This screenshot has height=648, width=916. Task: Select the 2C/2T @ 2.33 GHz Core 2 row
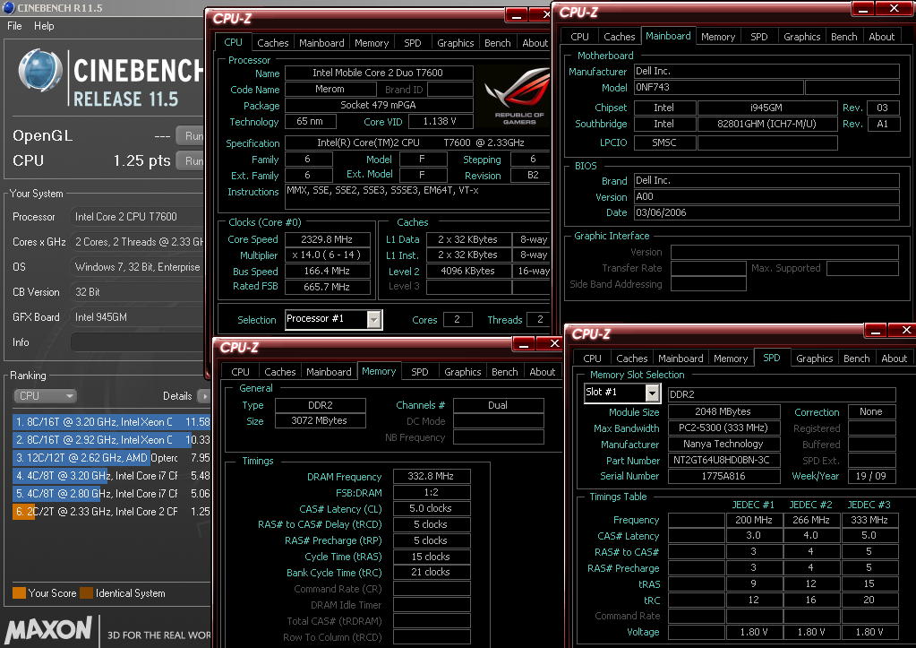click(x=111, y=512)
